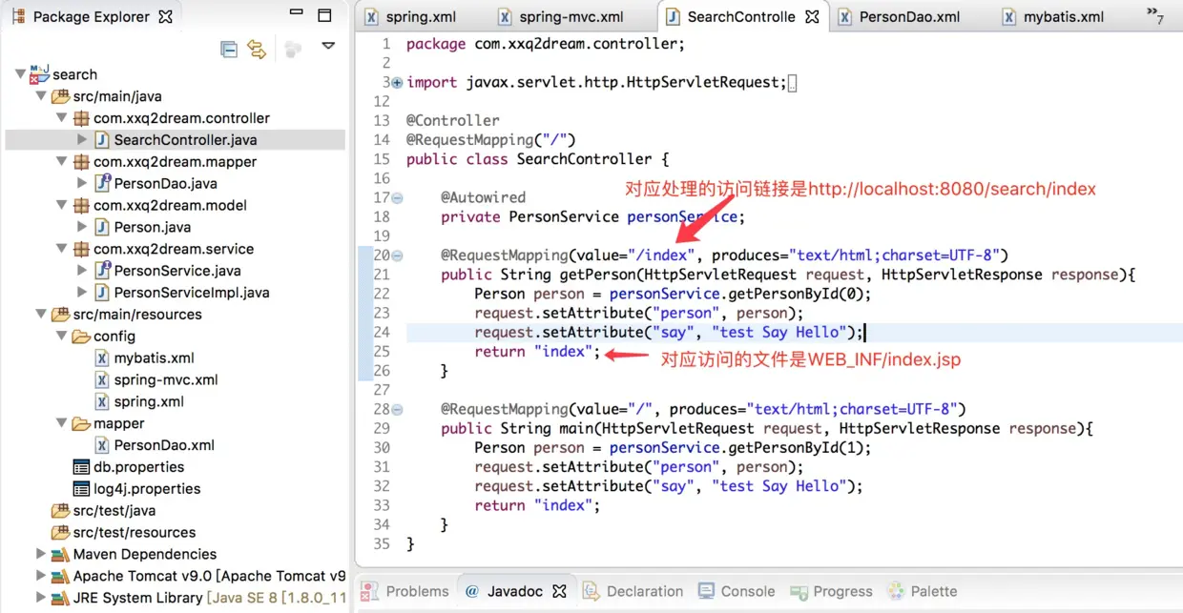Viewport: 1183px width, 613px height.
Task: Collapse main method fold at line 28
Action: click(397, 409)
